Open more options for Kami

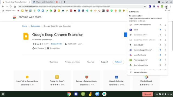click(165, 50)
